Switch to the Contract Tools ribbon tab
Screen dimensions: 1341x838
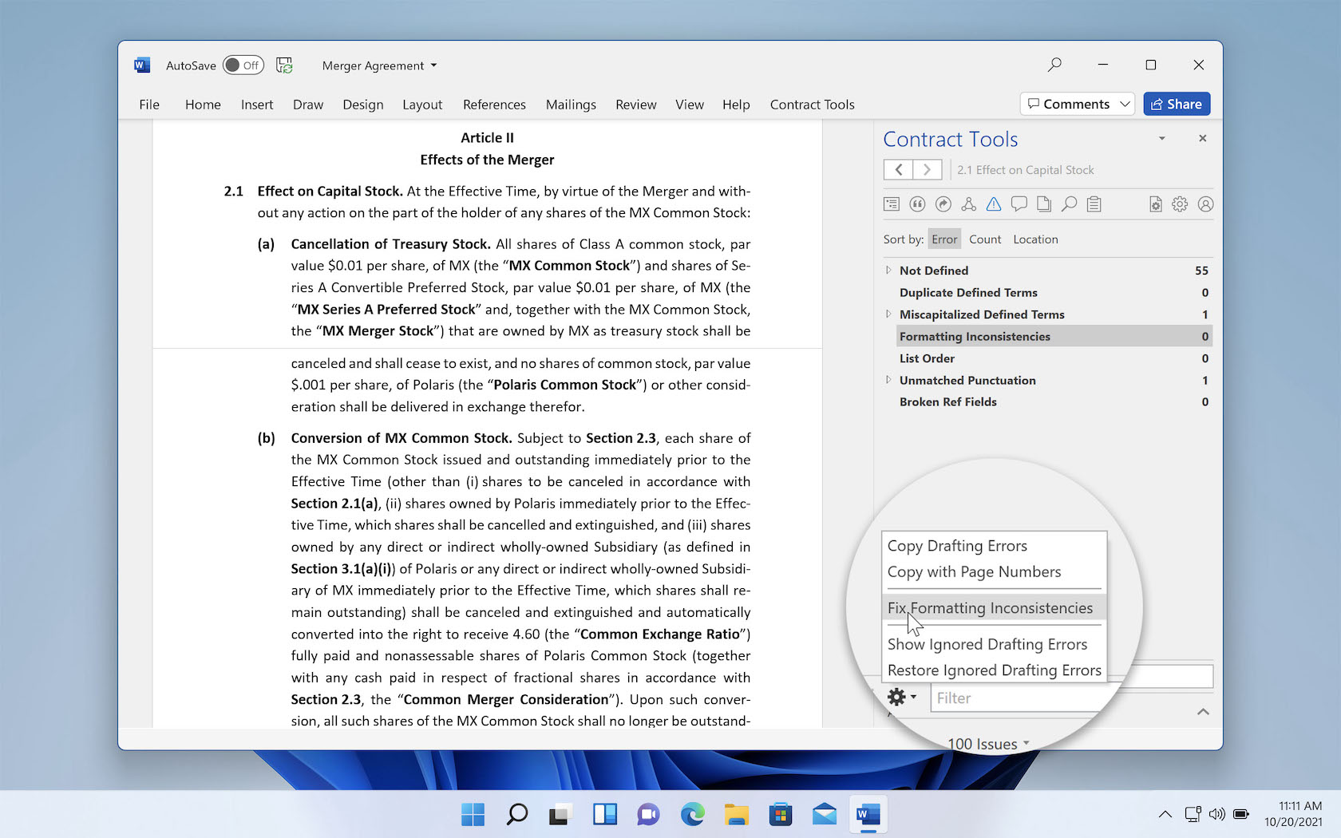pyautogui.click(x=812, y=105)
